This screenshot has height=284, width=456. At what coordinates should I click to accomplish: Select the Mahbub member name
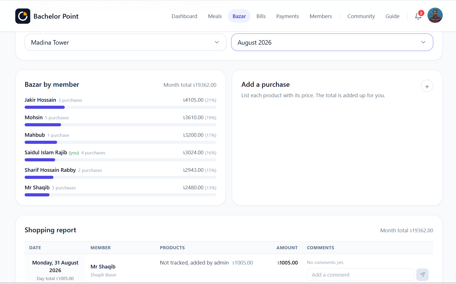[x=35, y=135]
